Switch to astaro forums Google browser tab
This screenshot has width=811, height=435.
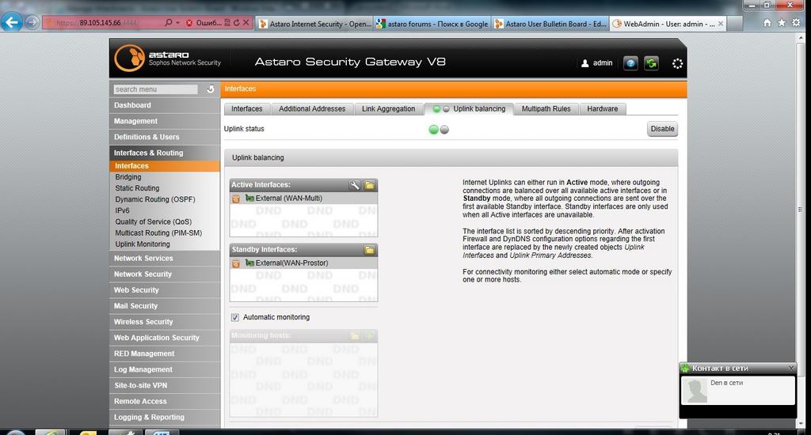click(432, 24)
